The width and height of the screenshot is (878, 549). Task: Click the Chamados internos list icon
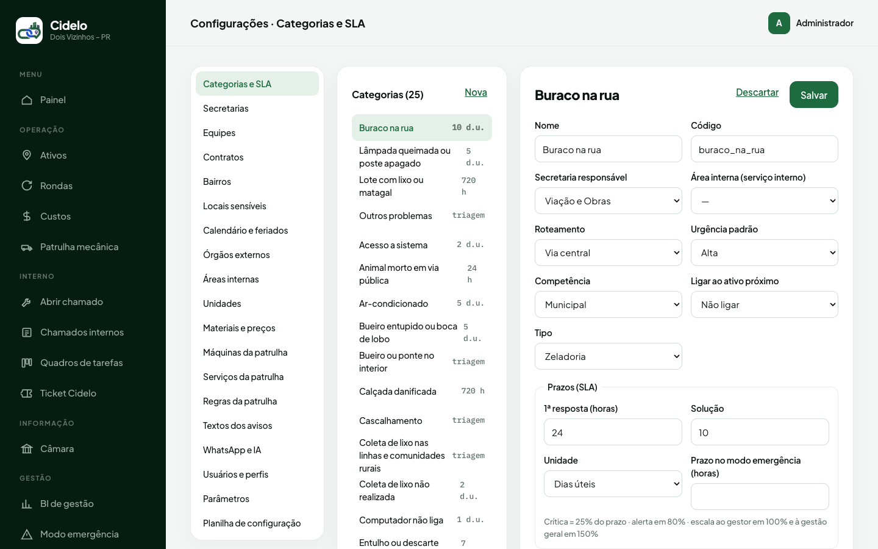point(27,332)
